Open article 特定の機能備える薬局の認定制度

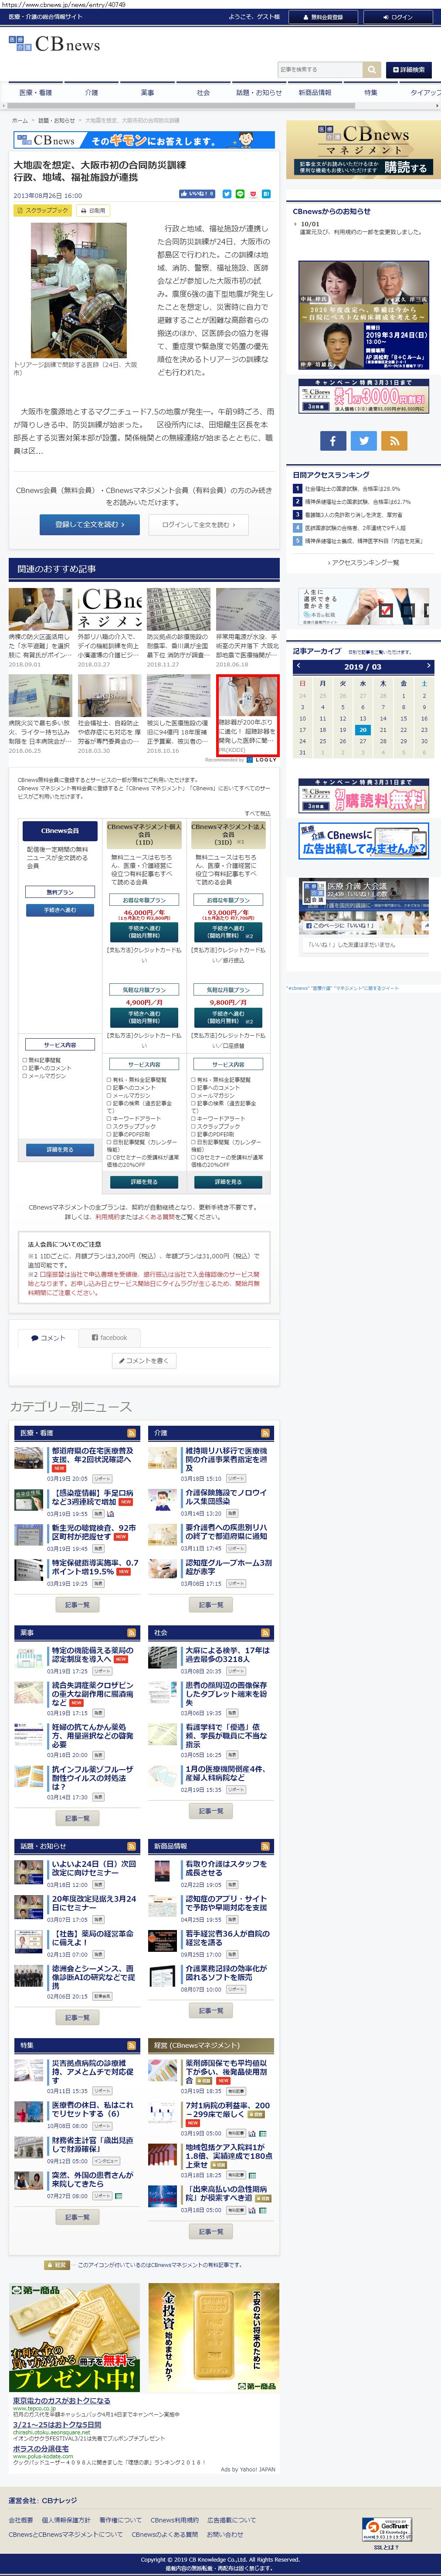tap(92, 1655)
